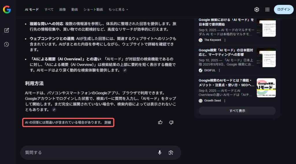Click Growth Seed article thumbnail
This screenshot has height=164, width=296.
pyautogui.click(x=266, y=88)
